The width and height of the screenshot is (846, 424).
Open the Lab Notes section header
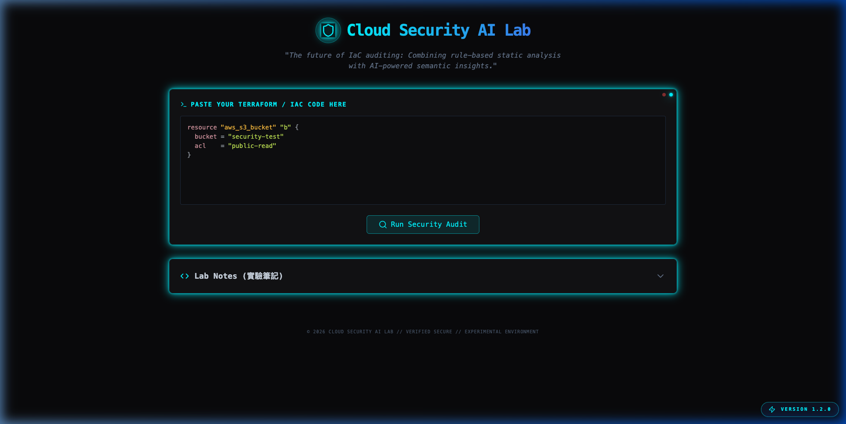[238, 276]
